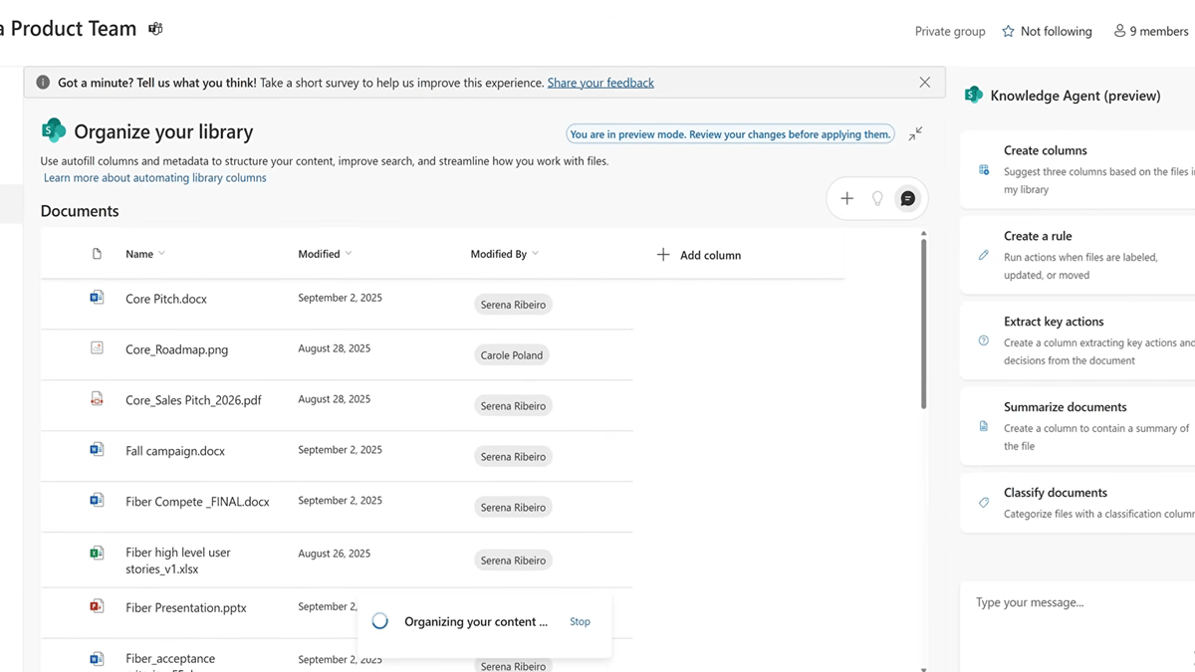Click the Word icon for Core Pitch.docx
This screenshot has height=672, width=1195.
pos(97,298)
